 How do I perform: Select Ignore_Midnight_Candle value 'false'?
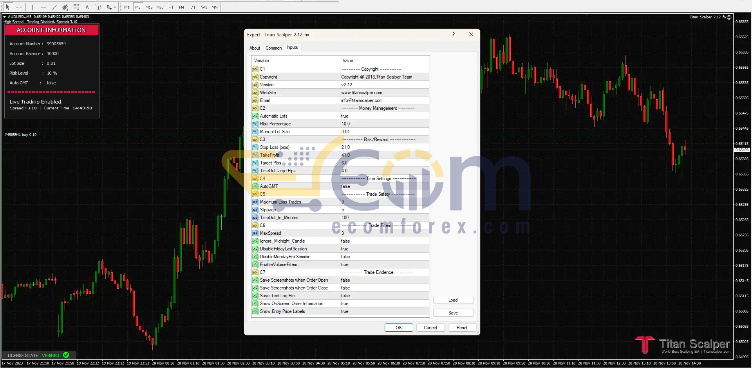385,241
